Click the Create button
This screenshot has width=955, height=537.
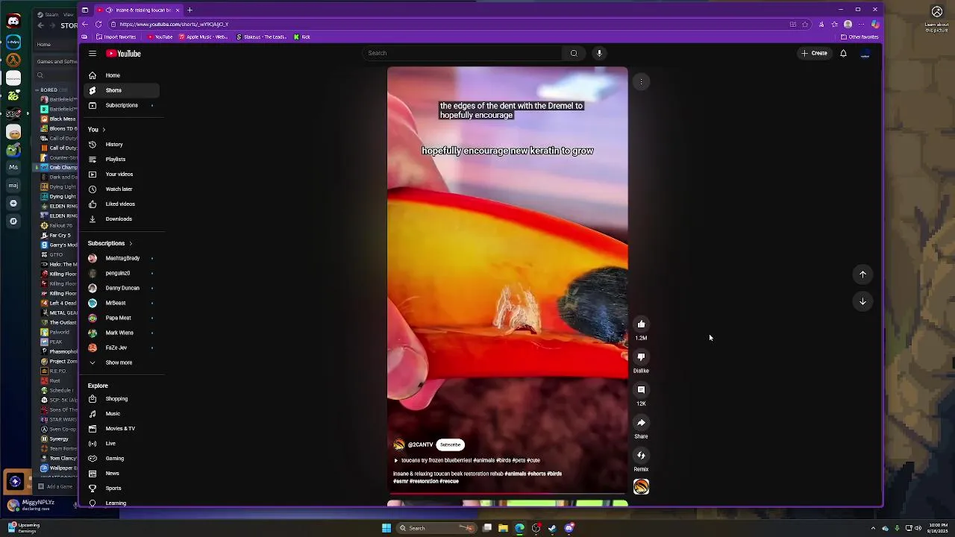pos(814,53)
